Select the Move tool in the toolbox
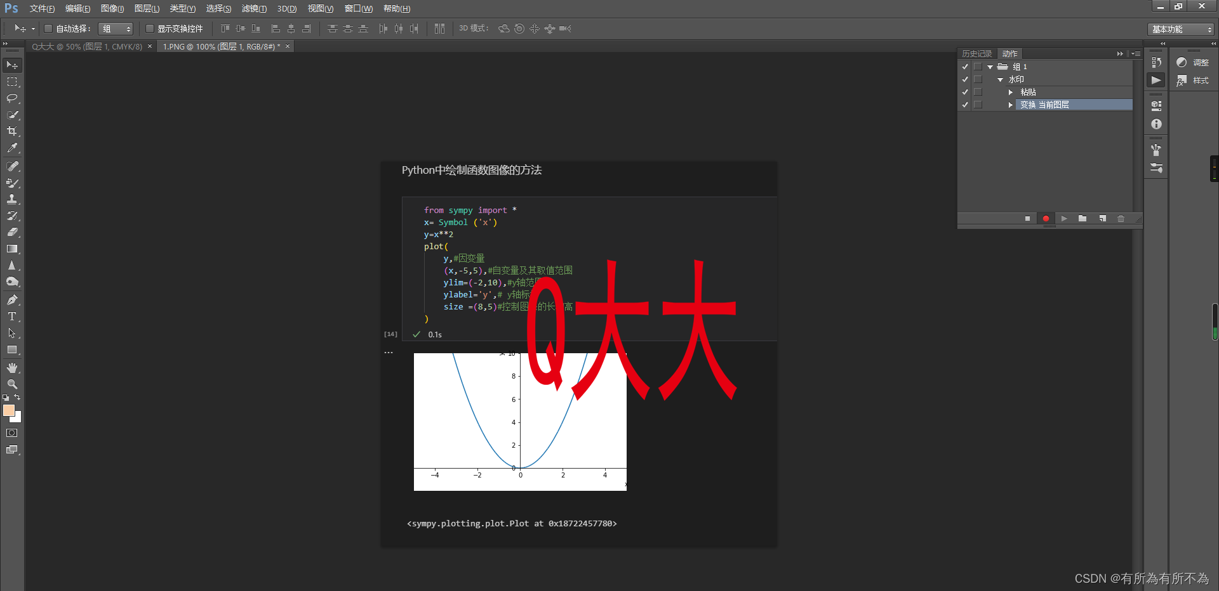The image size is (1219, 591). pyautogui.click(x=12, y=65)
